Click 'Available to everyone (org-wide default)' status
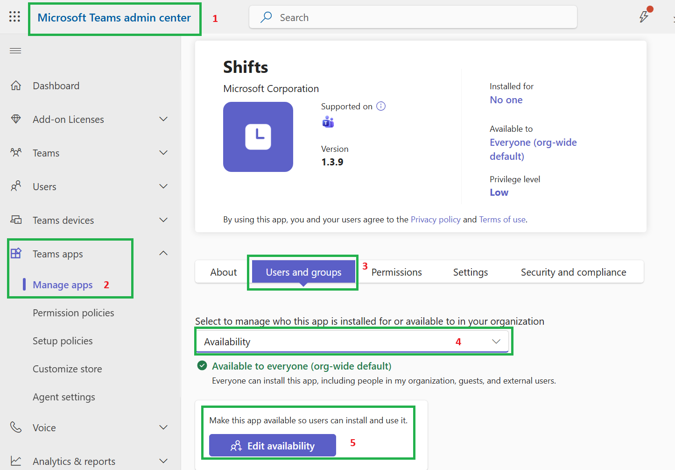This screenshot has height=470, width=675. pos(302,366)
